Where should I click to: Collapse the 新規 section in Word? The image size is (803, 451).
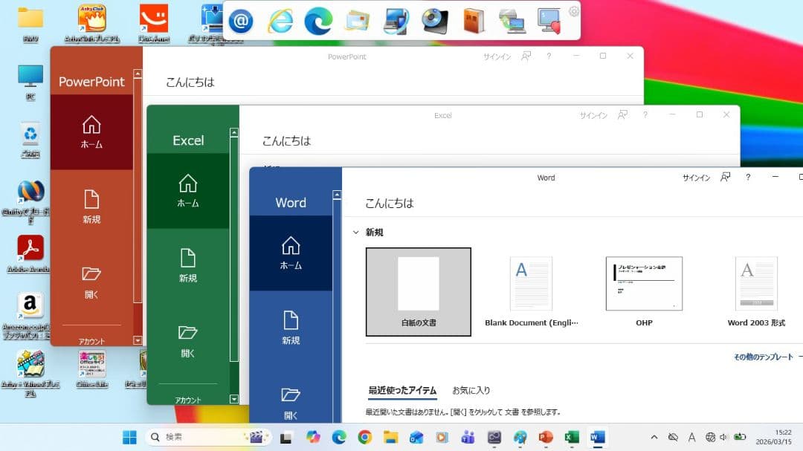pos(357,232)
